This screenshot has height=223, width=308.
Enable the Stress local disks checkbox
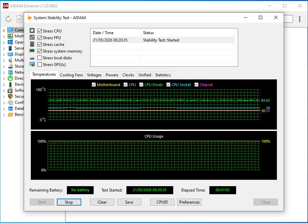(x=39, y=58)
